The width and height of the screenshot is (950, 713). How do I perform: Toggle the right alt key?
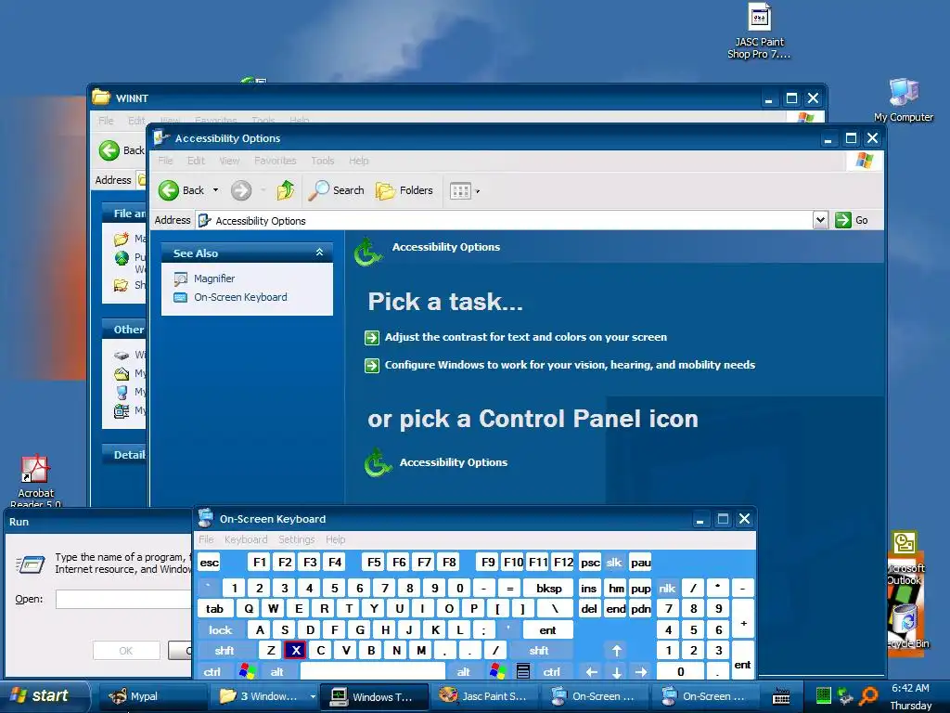click(464, 672)
